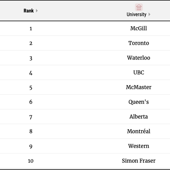Click the University column header label

137,14
